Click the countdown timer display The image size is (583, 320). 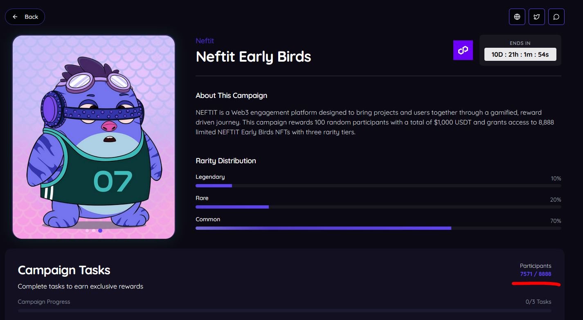(x=520, y=54)
